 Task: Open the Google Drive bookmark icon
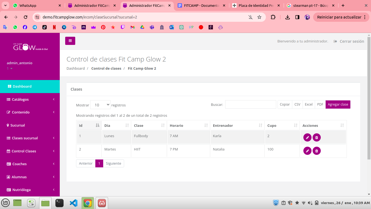[x=142, y=27]
